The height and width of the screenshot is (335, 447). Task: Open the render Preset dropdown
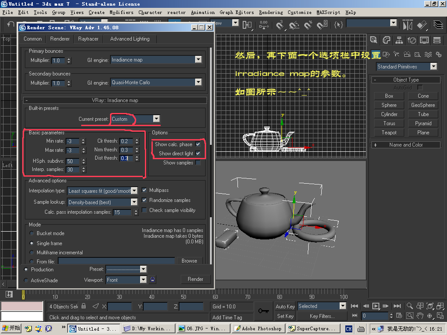143,269
